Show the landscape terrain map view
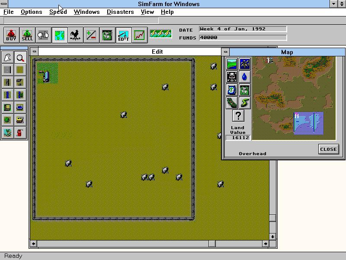346x260 pixels. click(232, 64)
